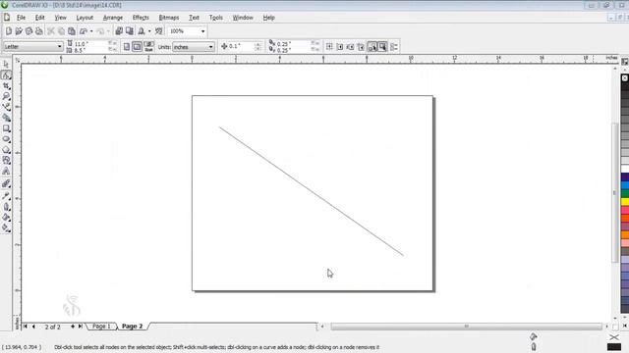Select the Polygon tool
Screen dimensions: 629x353
(6, 150)
